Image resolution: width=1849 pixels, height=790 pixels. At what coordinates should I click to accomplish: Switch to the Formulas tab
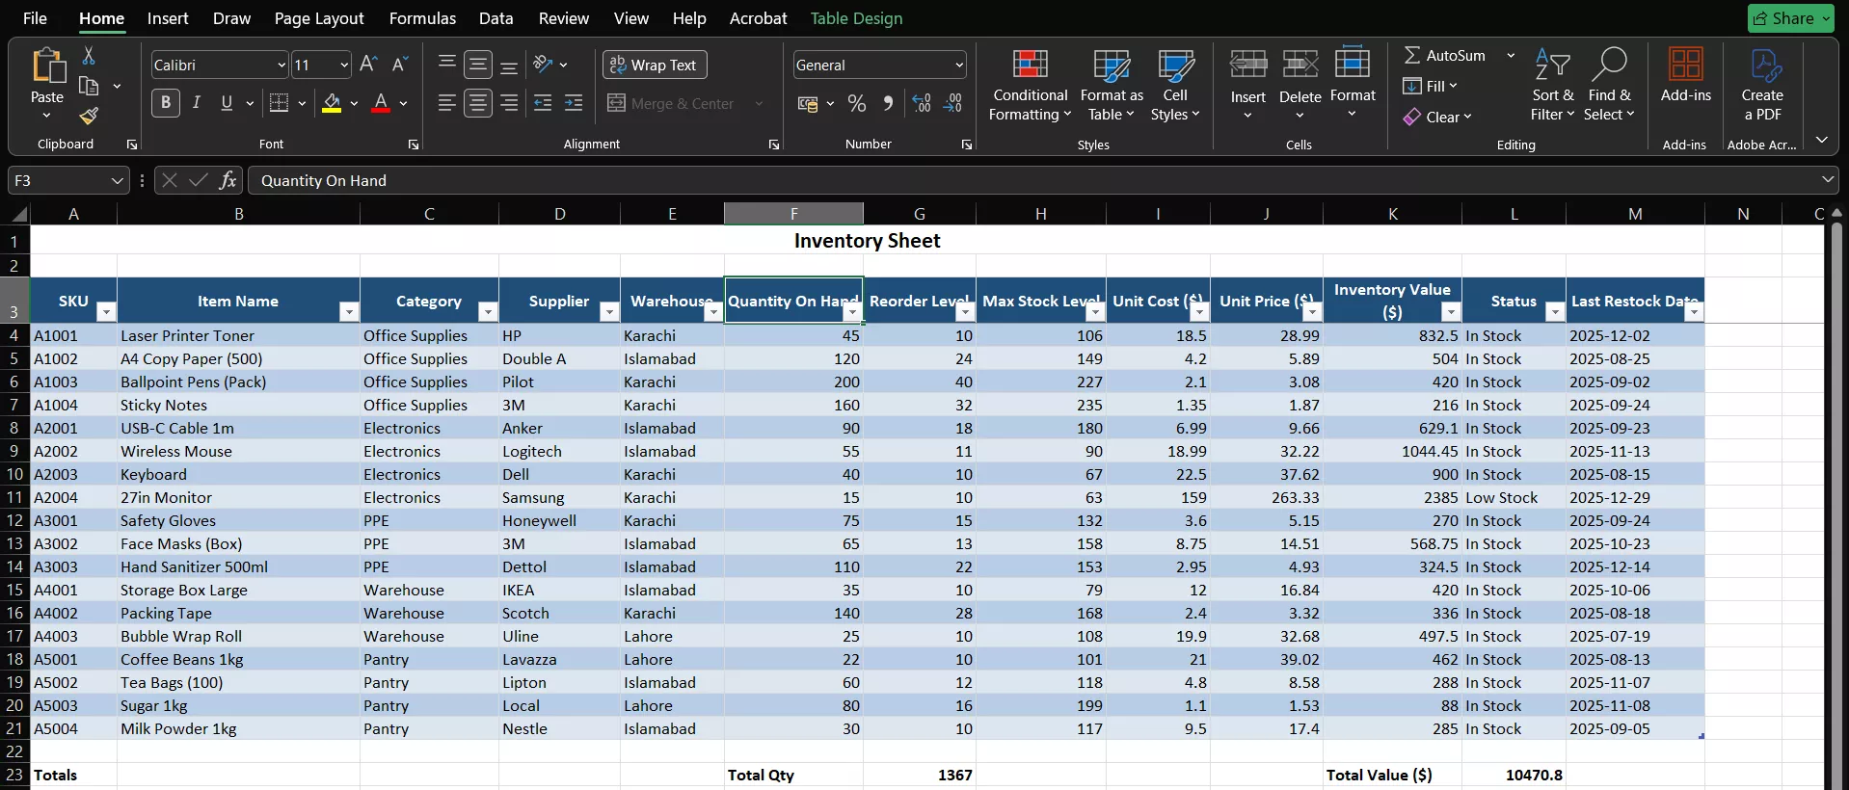(422, 18)
